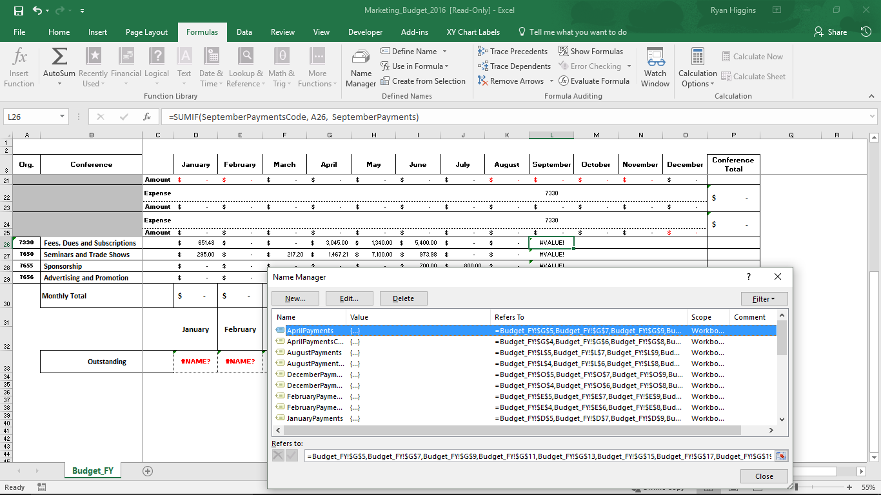This screenshot has height=495, width=881.
Task: Click the Scope column header
Action: pyautogui.click(x=708, y=317)
